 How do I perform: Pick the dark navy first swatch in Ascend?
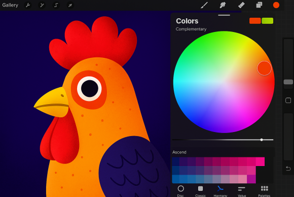176,161
